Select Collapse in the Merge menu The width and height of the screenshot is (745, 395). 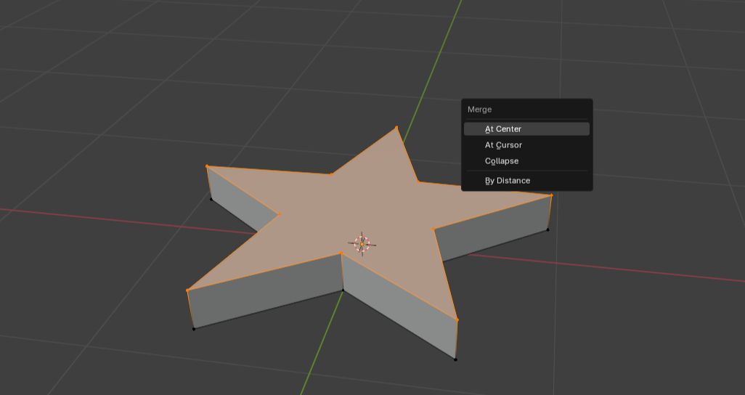pyautogui.click(x=526, y=161)
